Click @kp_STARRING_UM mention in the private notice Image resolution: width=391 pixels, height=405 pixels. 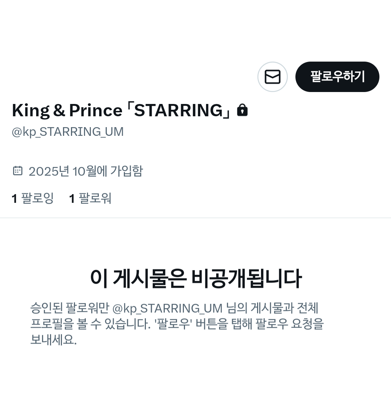(x=168, y=308)
